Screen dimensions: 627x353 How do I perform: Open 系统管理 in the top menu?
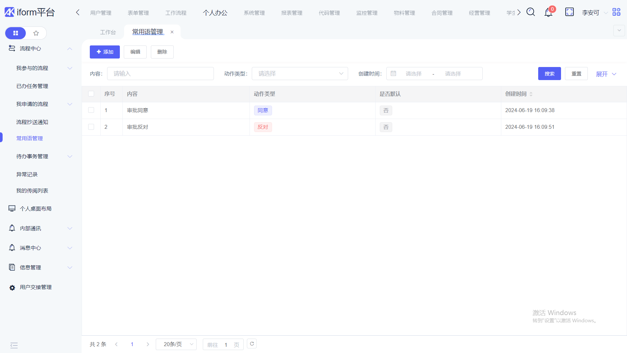pos(254,13)
